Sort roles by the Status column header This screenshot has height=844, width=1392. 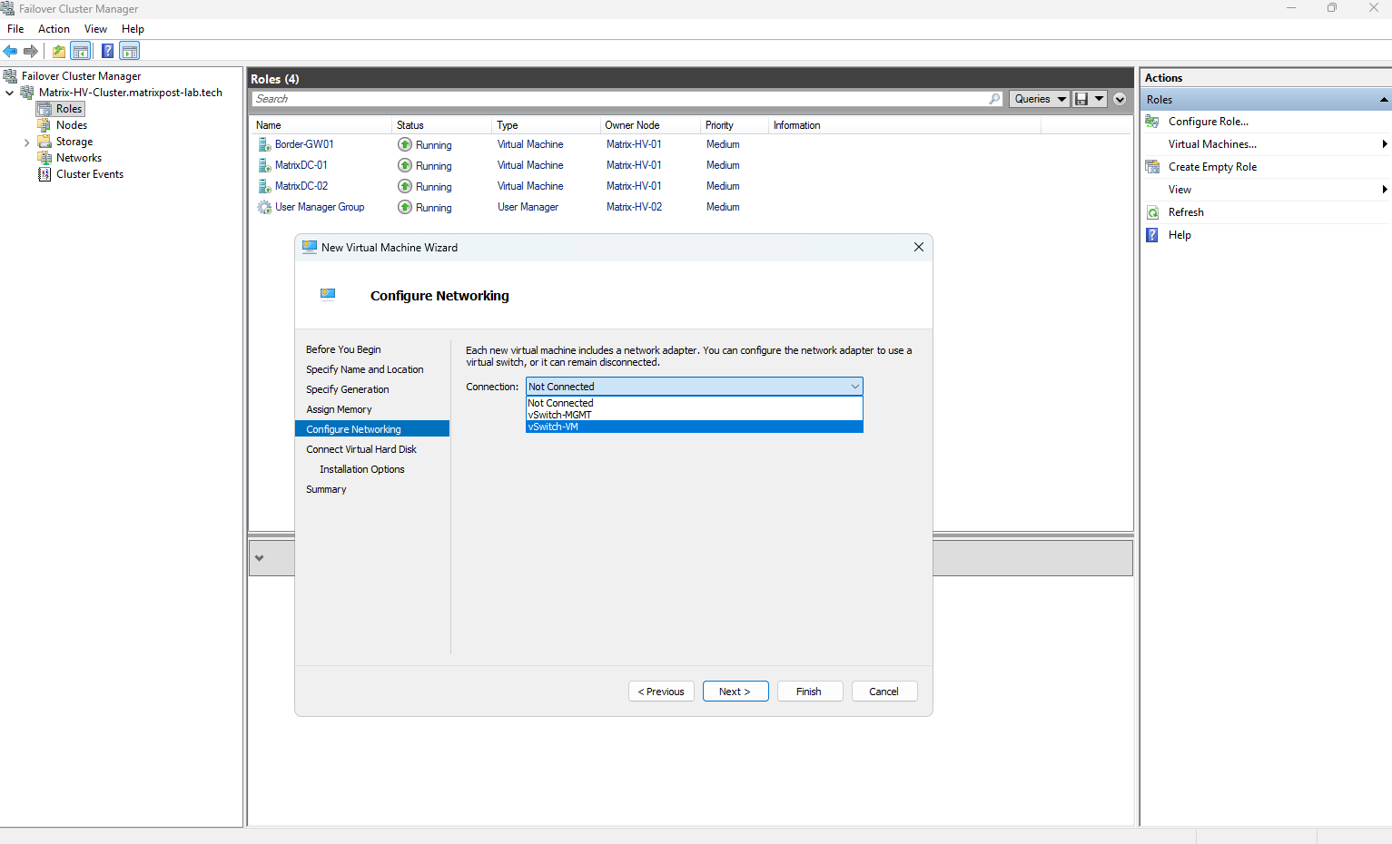pos(441,125)
